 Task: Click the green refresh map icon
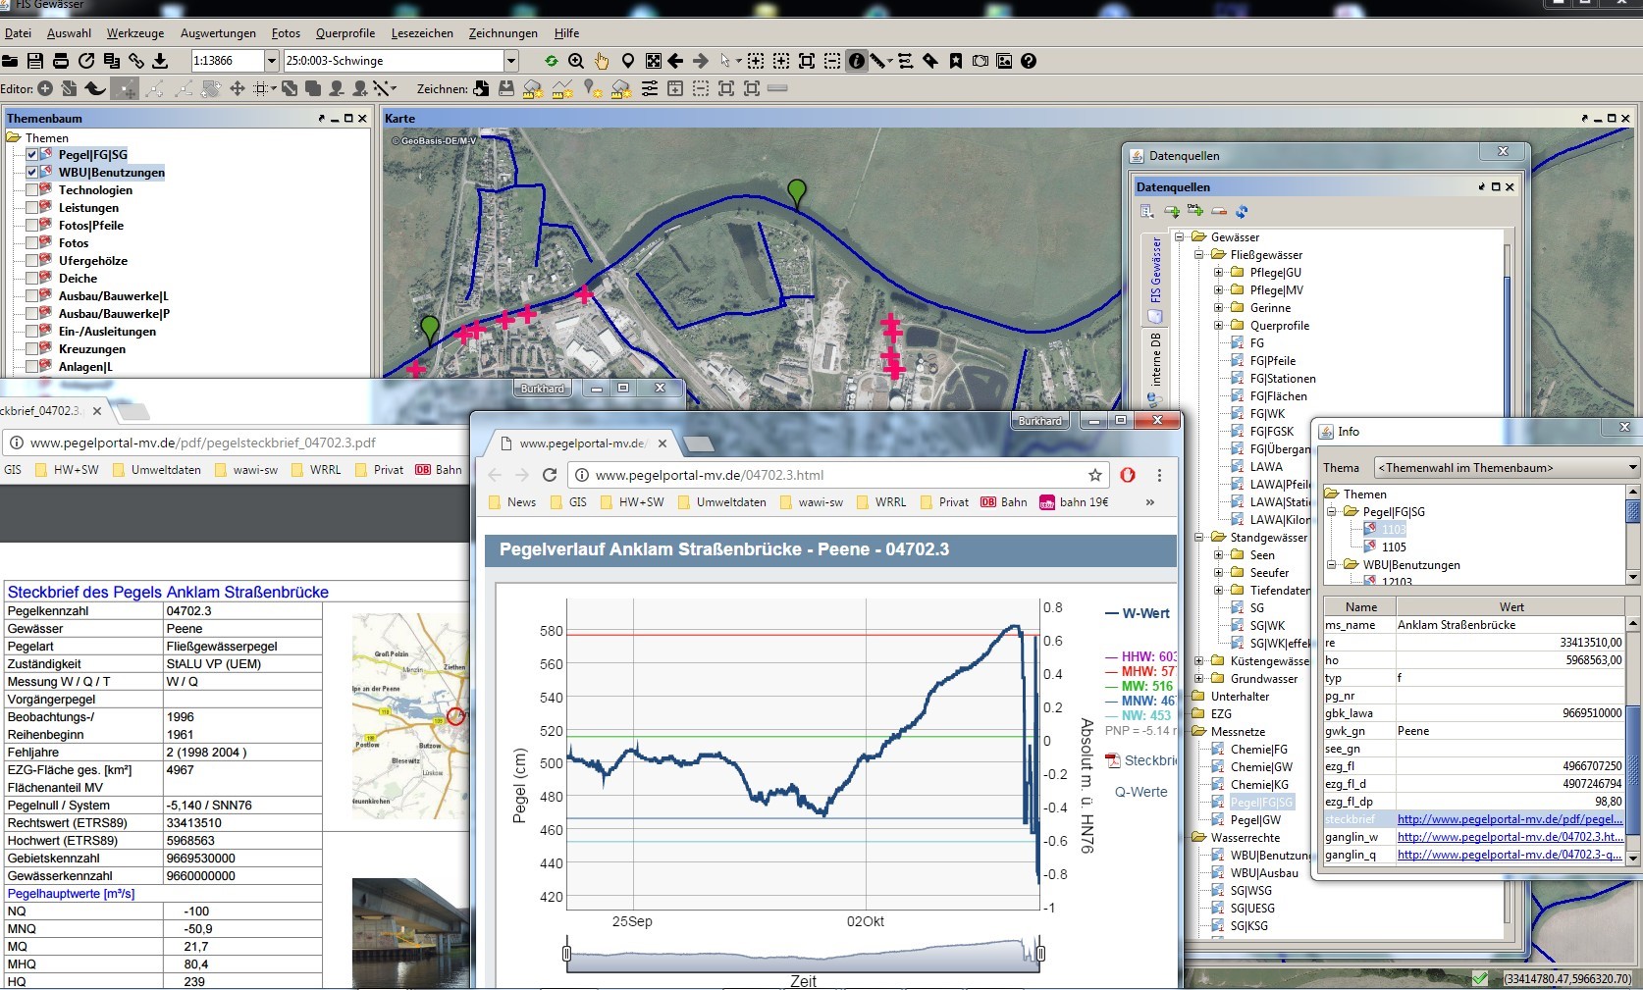pos(552,61)
